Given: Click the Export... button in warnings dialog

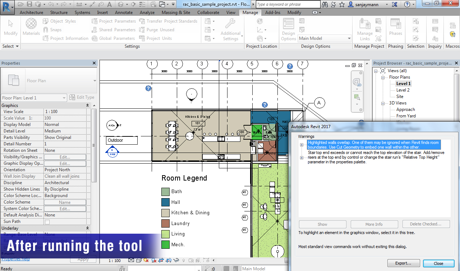Looking at the screenshot, I should click(x=404, y=263).
